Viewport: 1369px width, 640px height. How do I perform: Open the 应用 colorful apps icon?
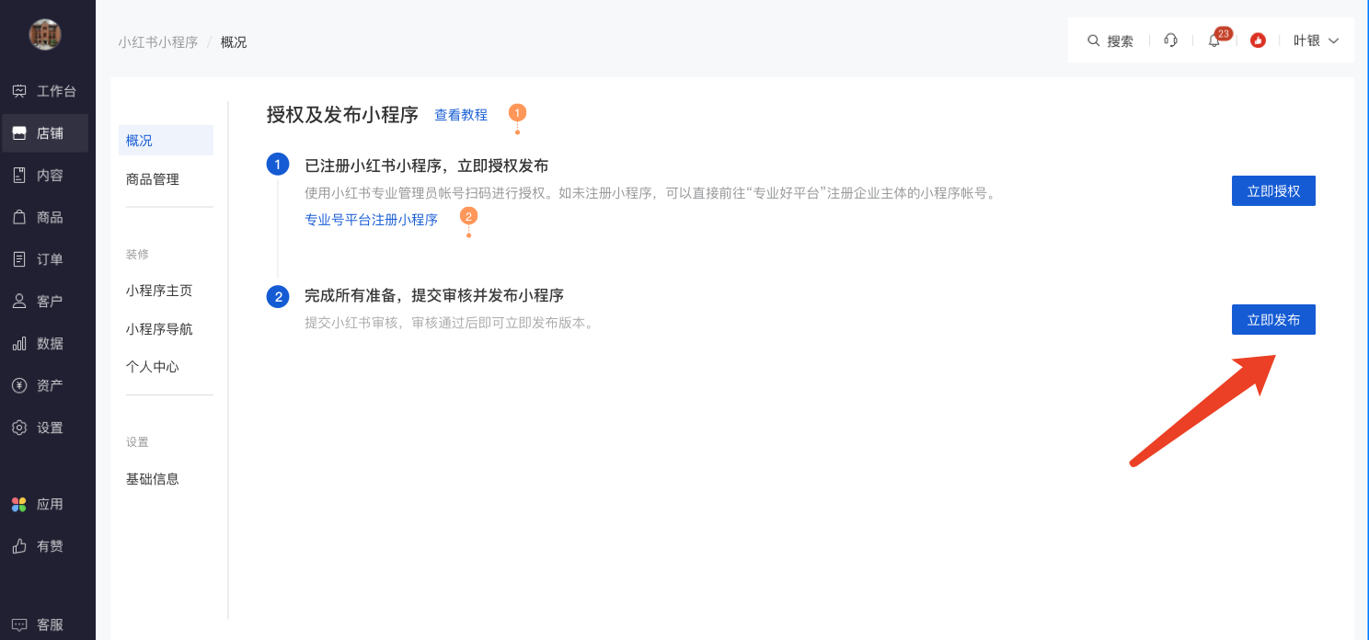pyautogui.click(x=19, y=504)
